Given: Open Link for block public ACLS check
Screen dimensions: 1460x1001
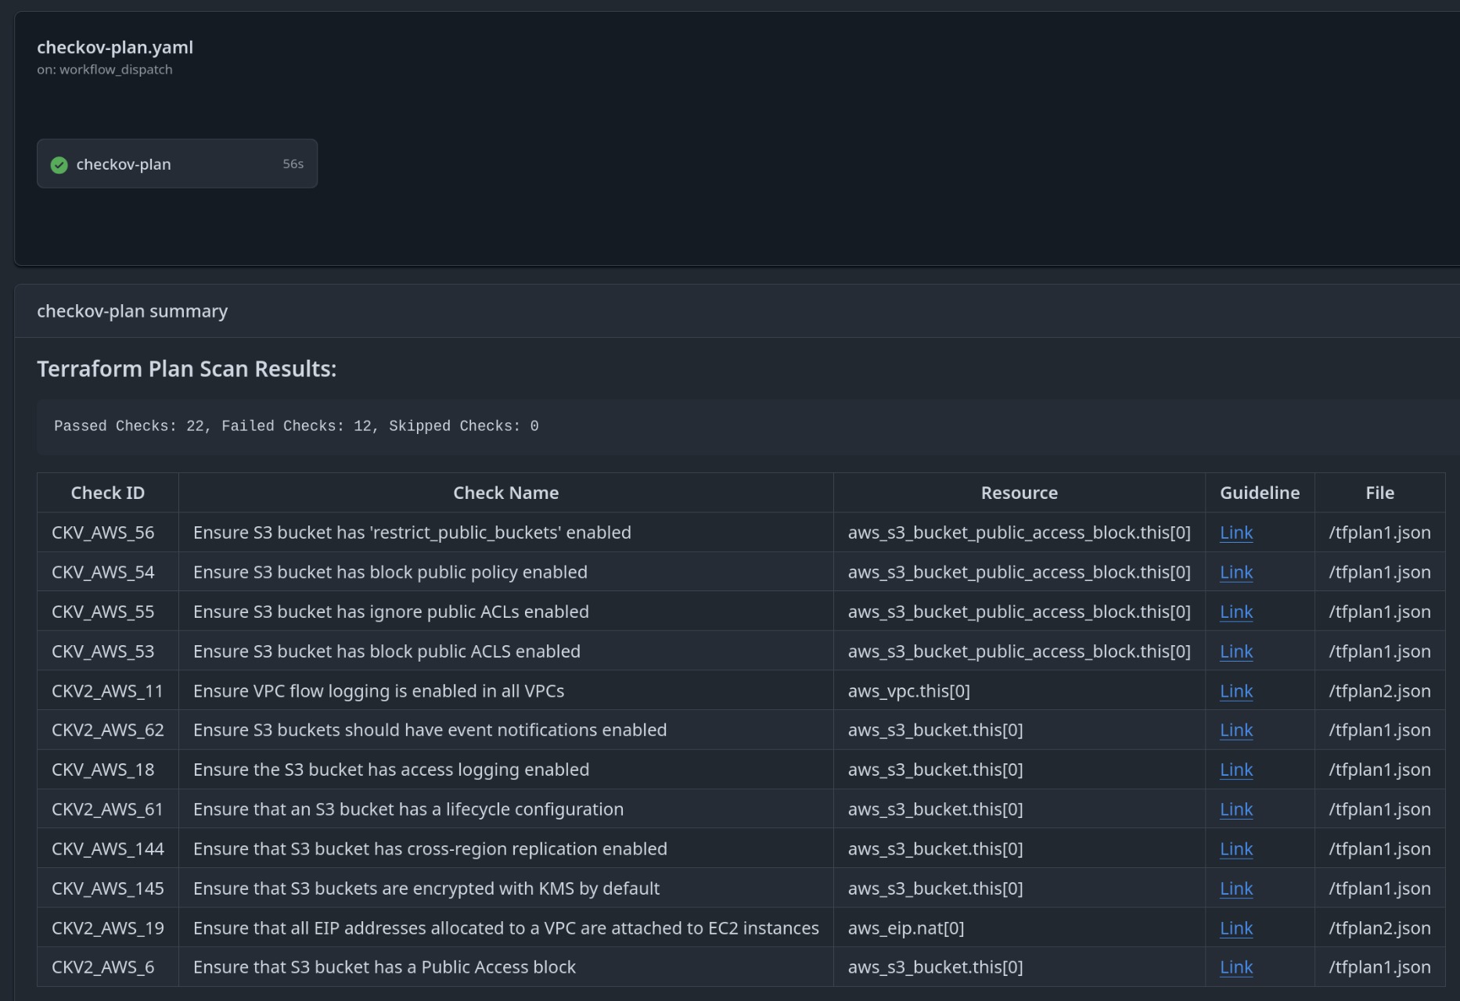Looking at the screenshot, I should click(x=1236, y=651).
